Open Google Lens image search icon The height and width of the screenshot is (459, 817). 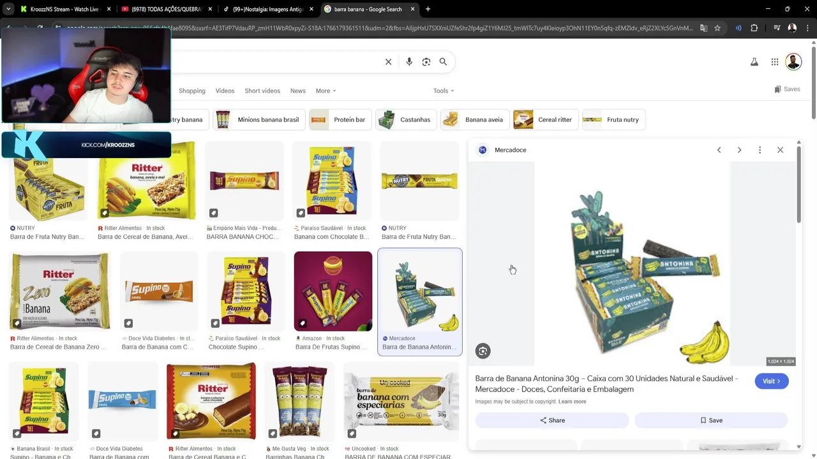click(426, 62)
